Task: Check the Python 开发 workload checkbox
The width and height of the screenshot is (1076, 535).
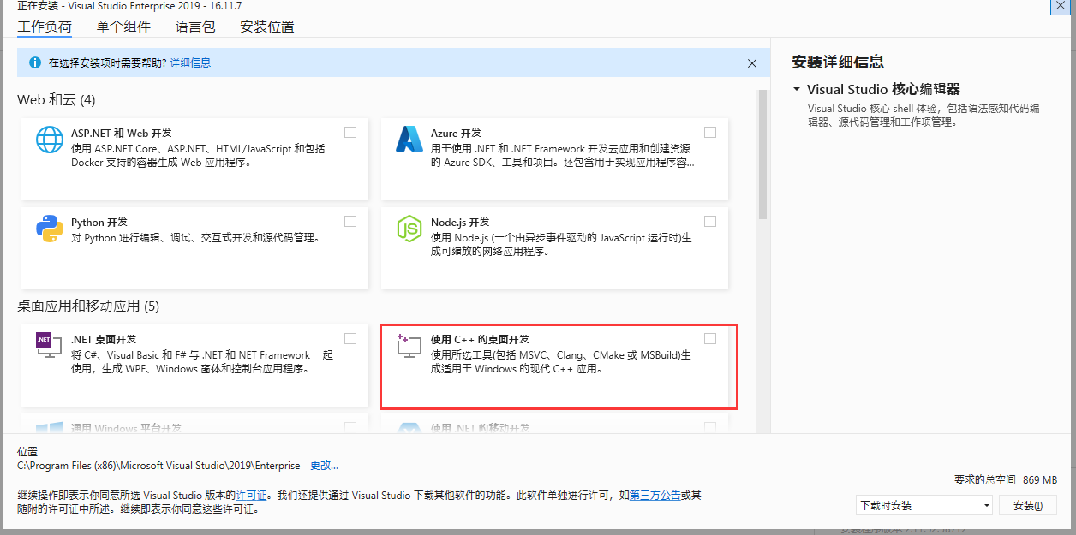Action: (x=350, y=221)
